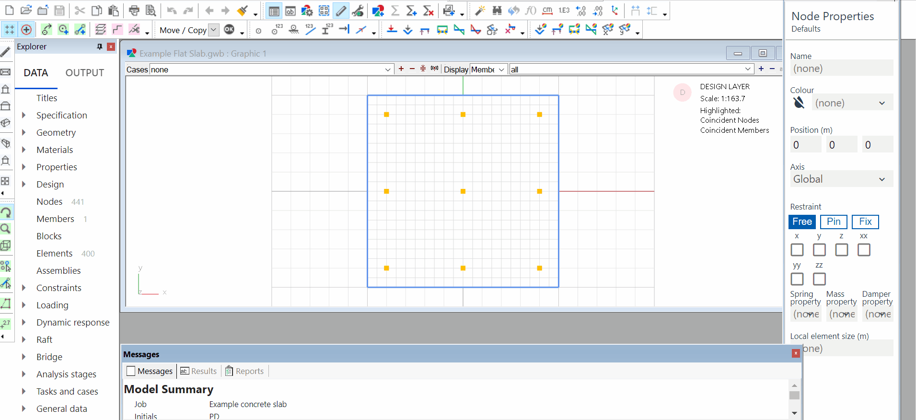
Task: Tick the z restraint checkbox
Action: point(841,250)
